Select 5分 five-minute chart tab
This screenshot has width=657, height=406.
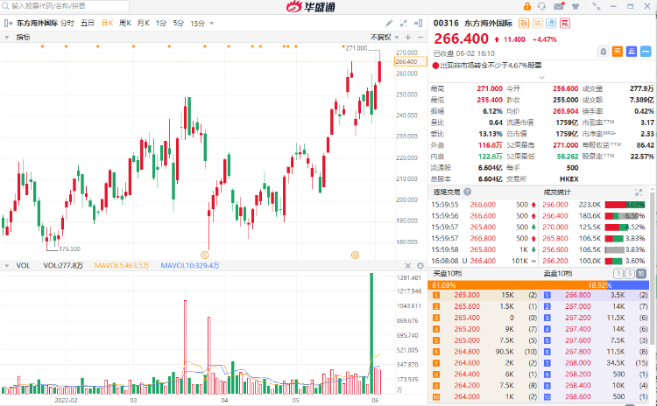point(179,23)
